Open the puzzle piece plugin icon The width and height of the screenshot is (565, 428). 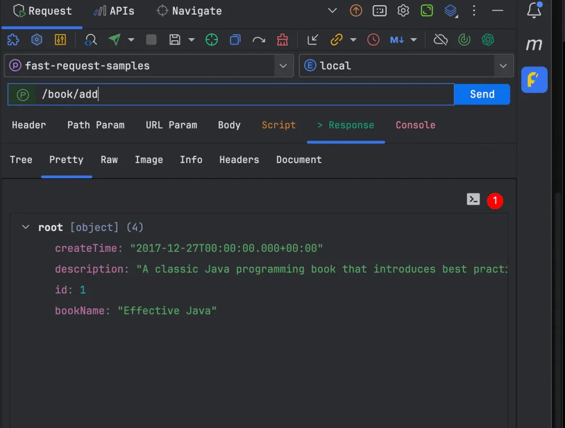(13, 40)
